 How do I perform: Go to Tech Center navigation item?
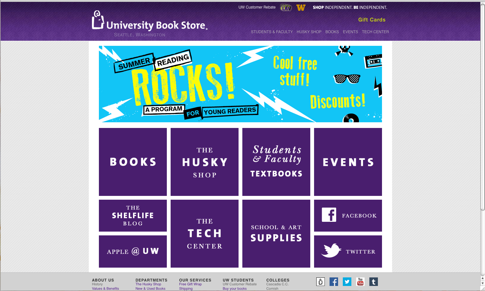[x=375, y=32]
